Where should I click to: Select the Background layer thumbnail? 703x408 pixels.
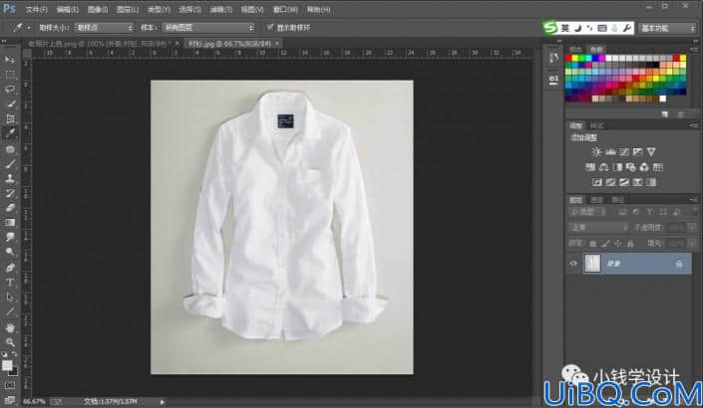pos(592,264)
